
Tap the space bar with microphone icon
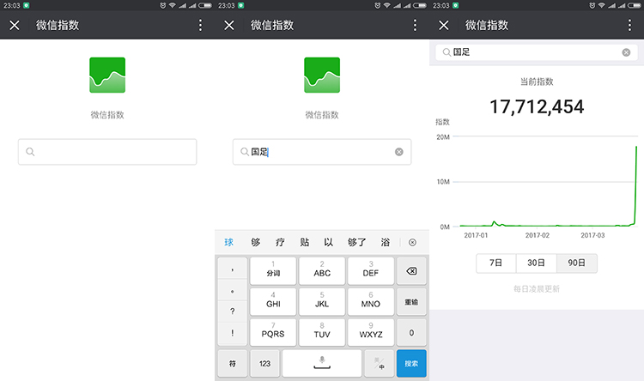coord(322,363)
